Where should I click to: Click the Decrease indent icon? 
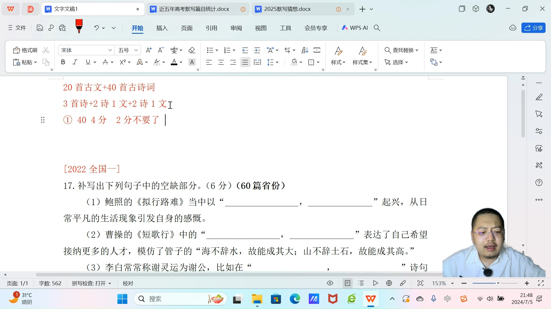(x=245, y=50)
